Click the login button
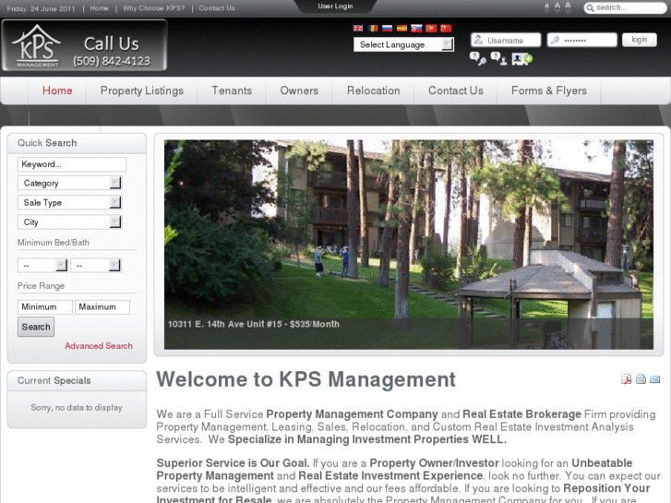The width and height of the screenshot is (671, 503). click(640, 40)
